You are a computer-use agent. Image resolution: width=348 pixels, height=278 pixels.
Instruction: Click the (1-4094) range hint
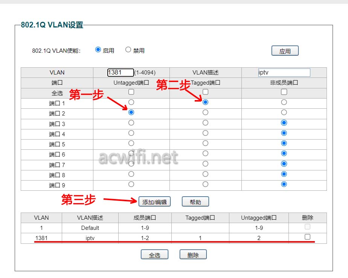pyautogui.click(x=145, y=73)
